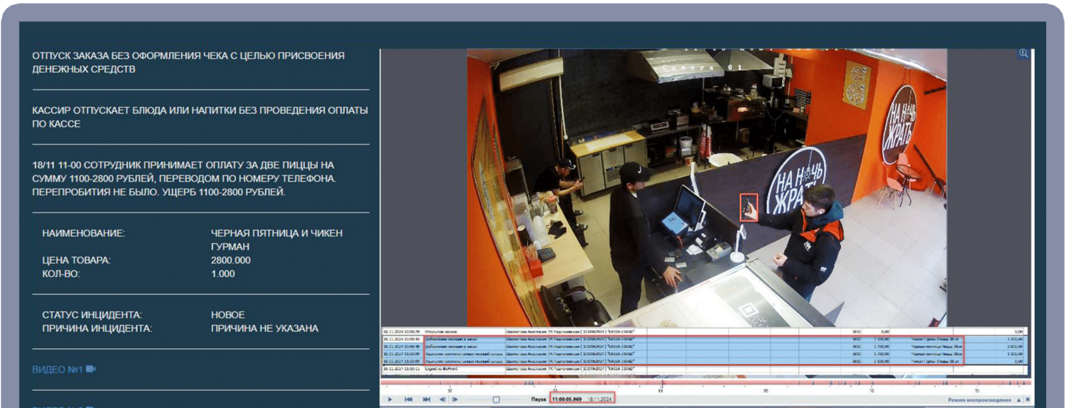Jump to the previous recording with the skip-back button

tap(408, 399)
